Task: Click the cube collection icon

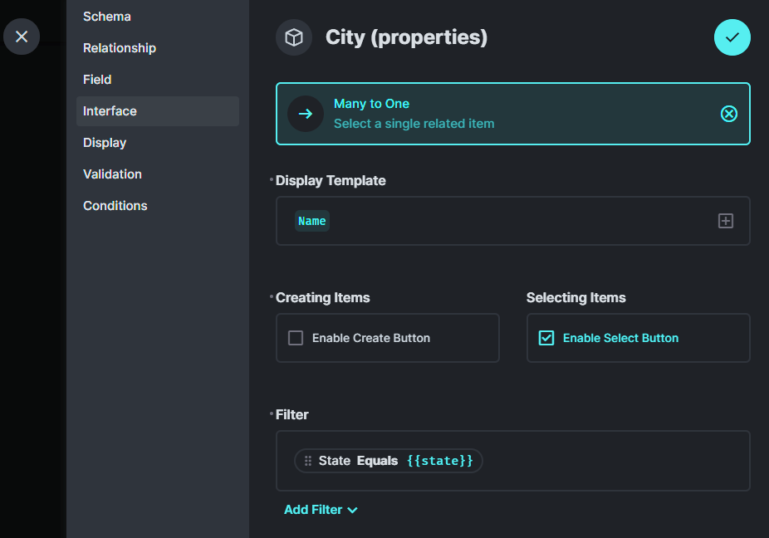Action: point(294,37)
